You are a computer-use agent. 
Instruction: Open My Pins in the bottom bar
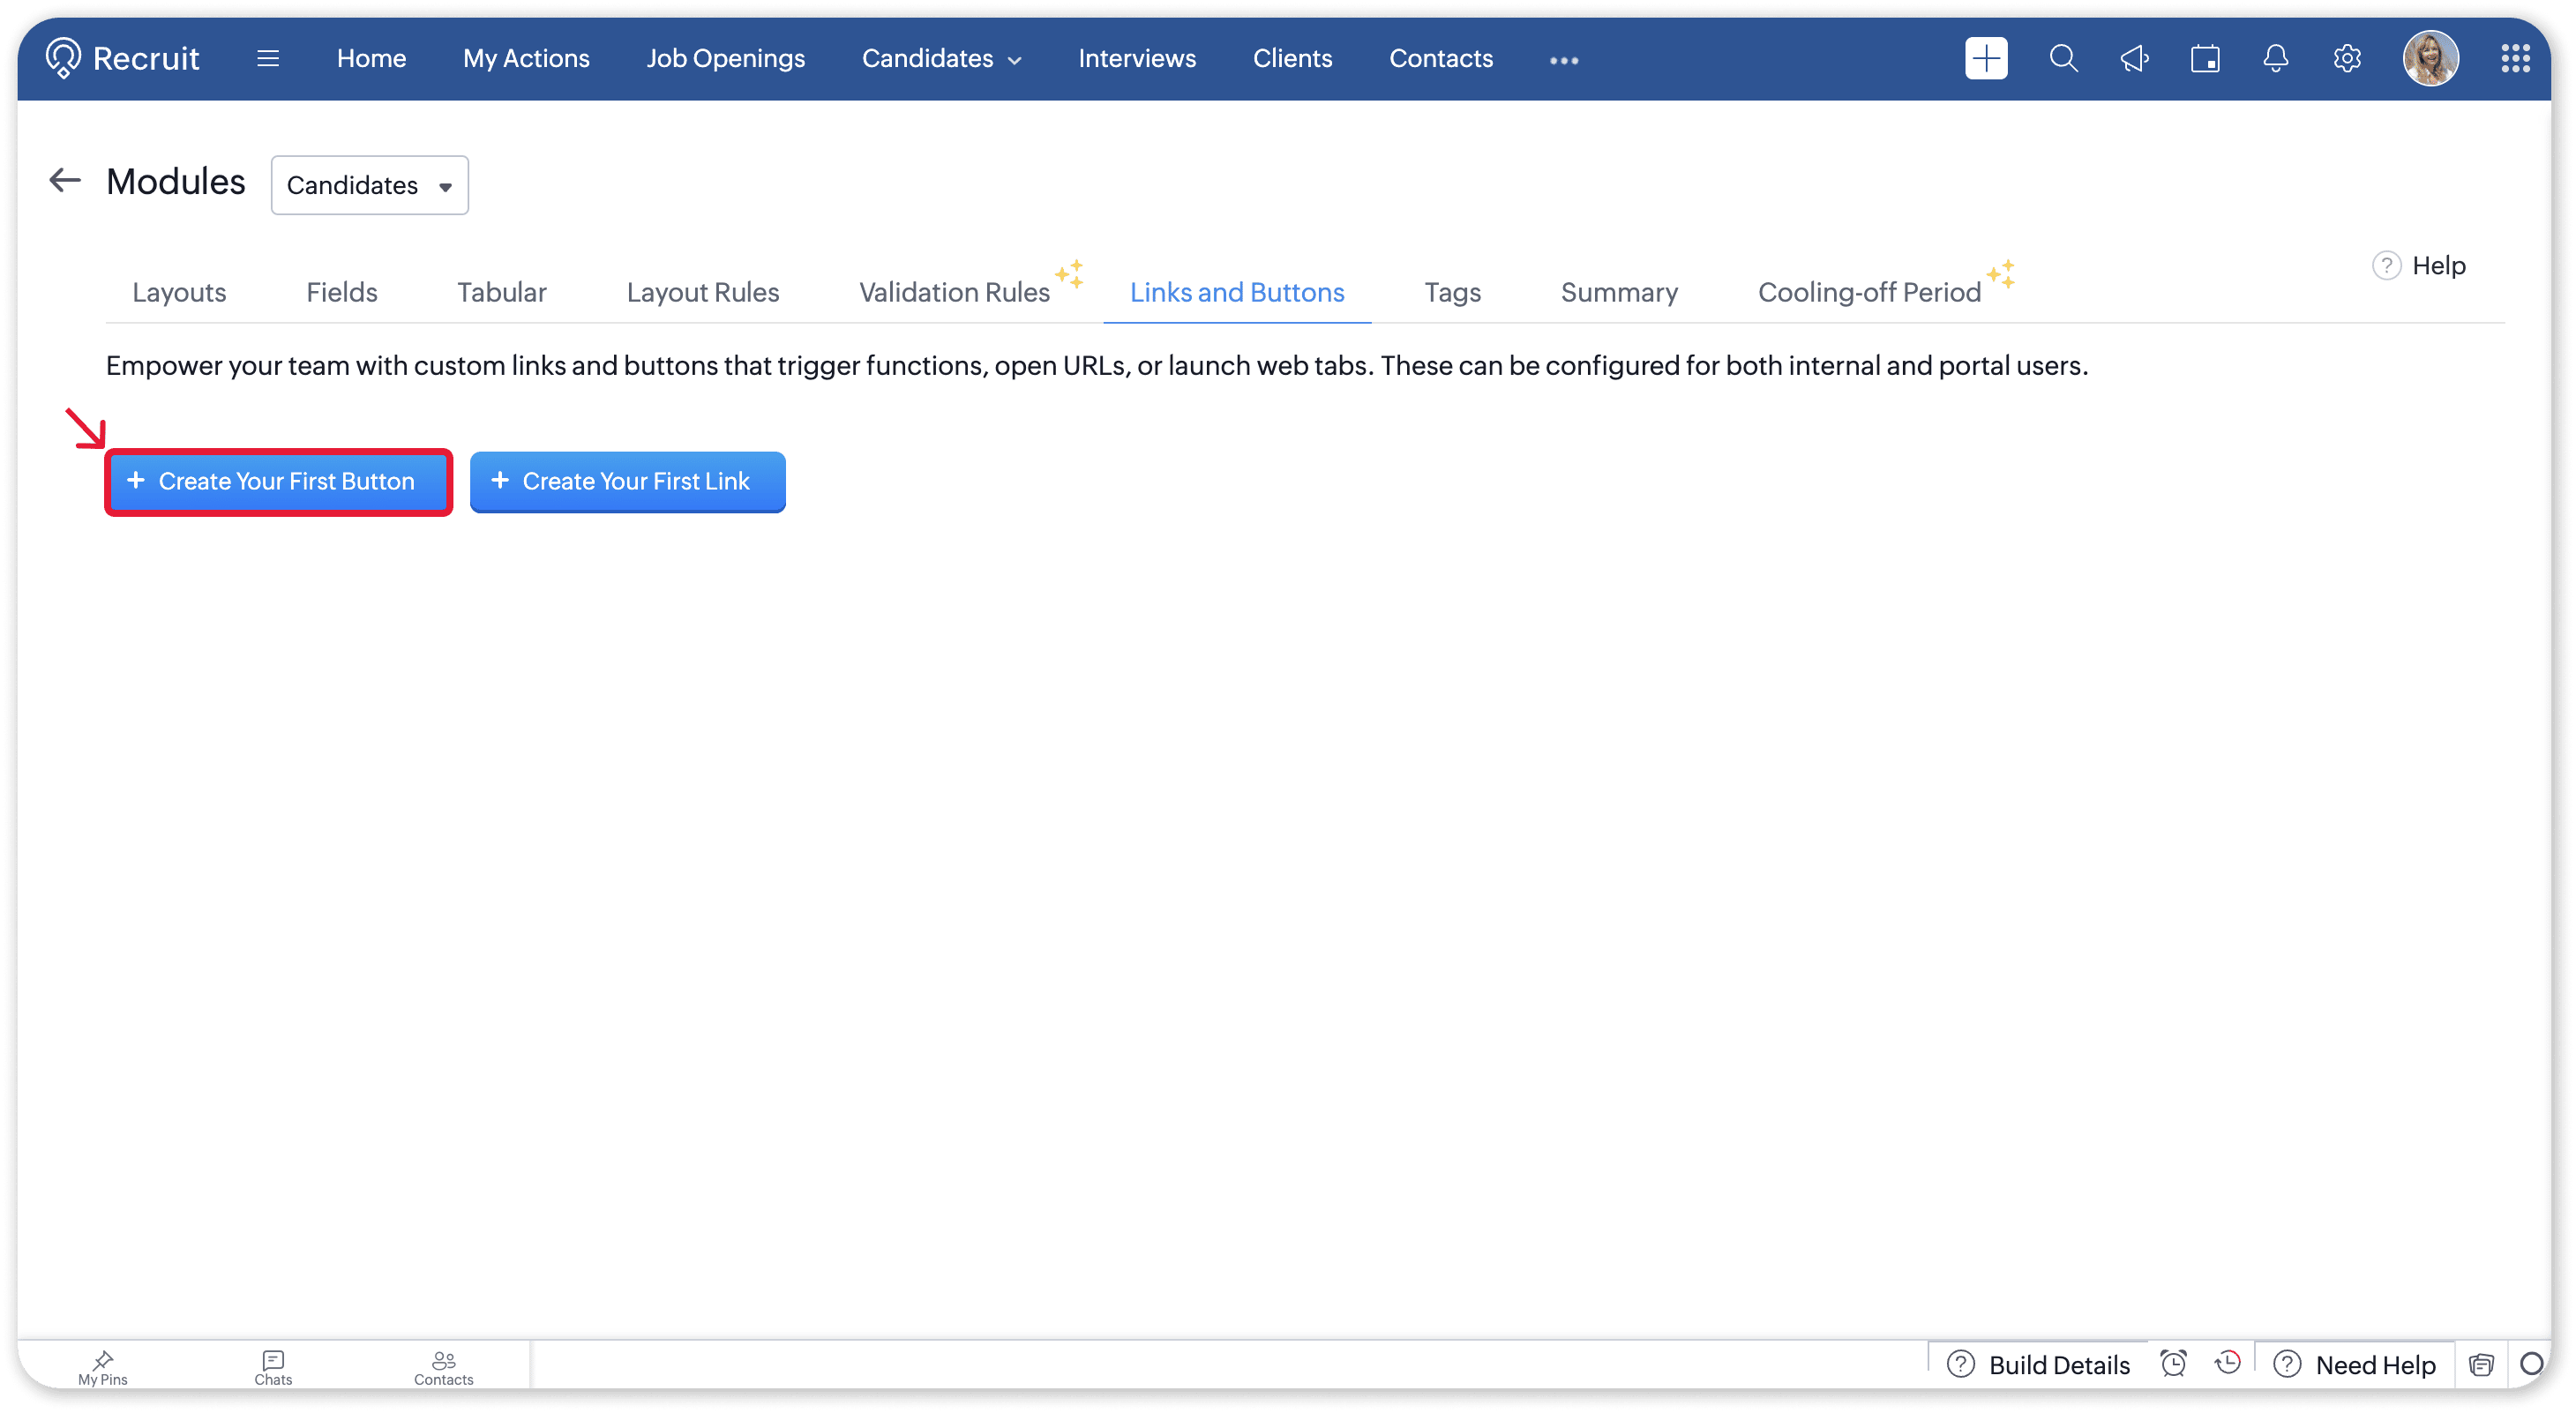pos(103,1366)
